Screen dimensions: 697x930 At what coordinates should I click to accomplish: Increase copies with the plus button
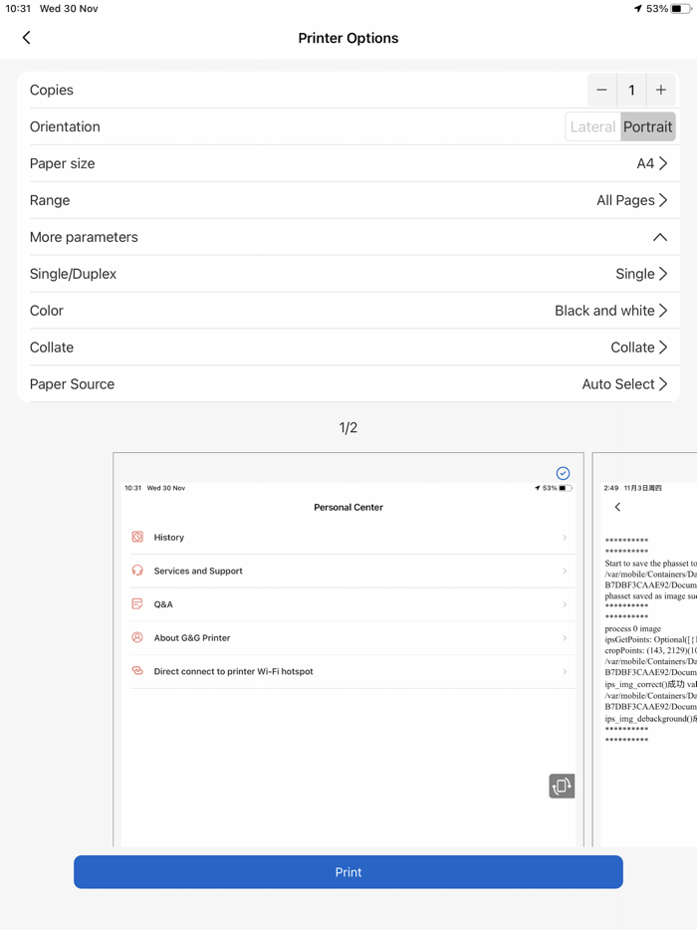[x=661, y=91]
